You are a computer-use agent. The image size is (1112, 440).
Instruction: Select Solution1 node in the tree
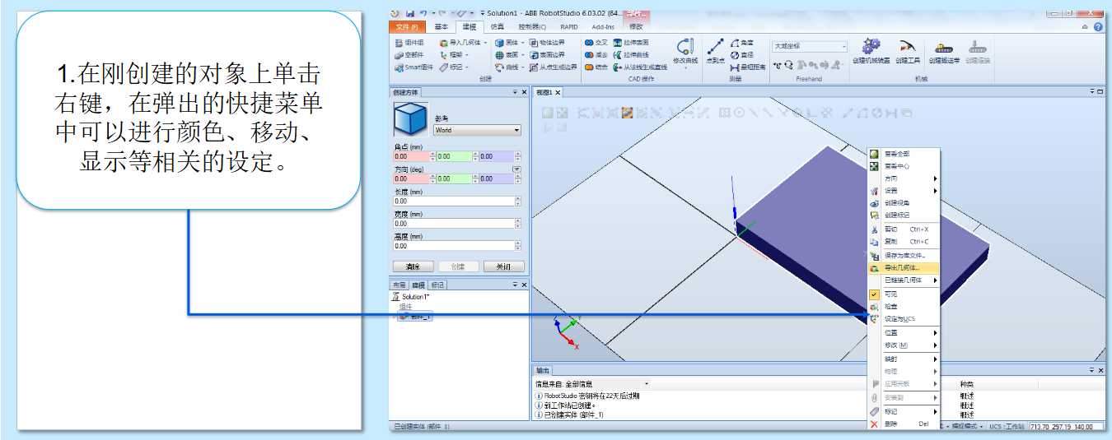coord(411,296)
